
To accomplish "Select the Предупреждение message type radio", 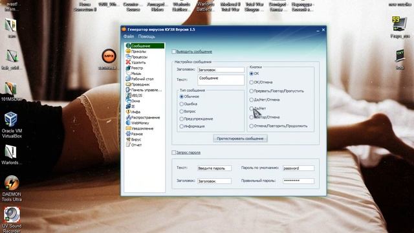I will (182, 119).
